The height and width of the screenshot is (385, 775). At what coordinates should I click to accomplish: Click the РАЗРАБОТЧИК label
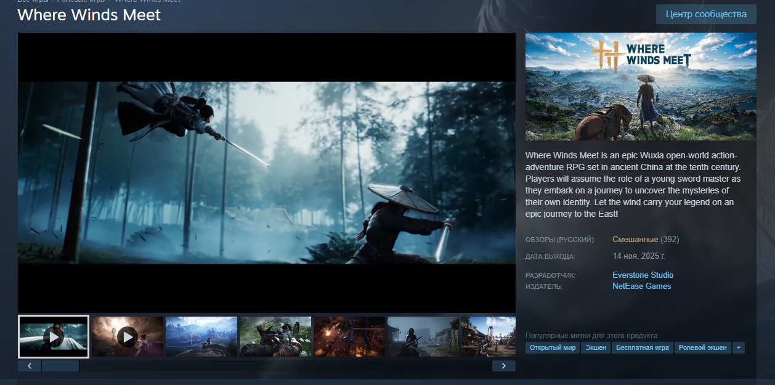pos(550,275)
